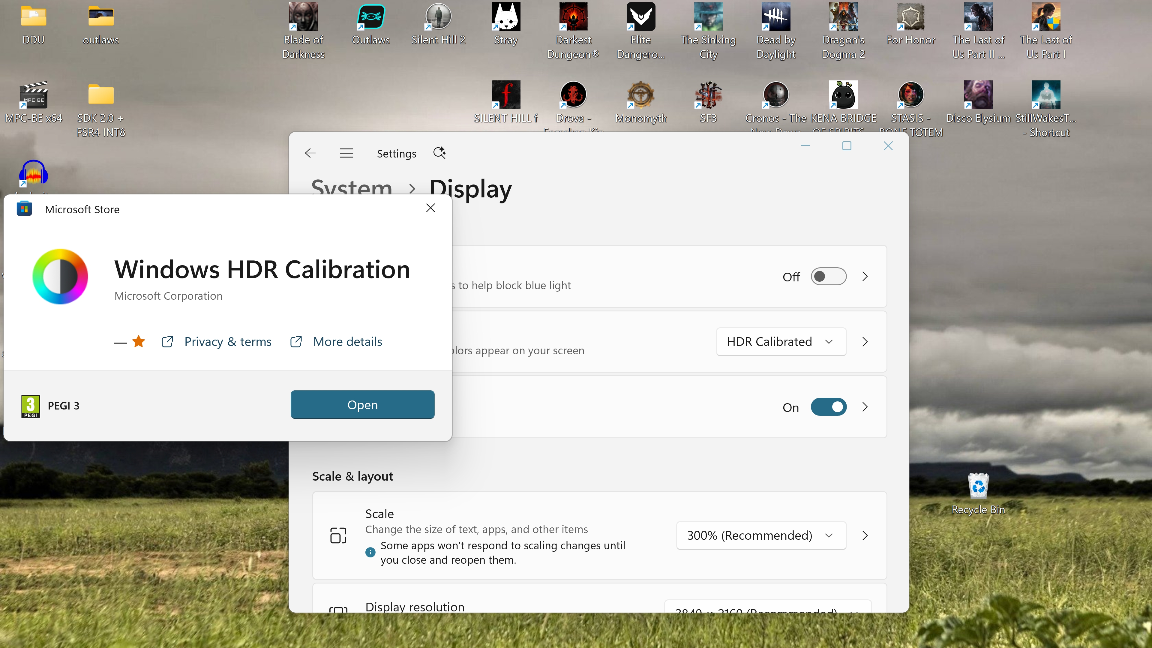Go back in Settings window

point(310,153)
